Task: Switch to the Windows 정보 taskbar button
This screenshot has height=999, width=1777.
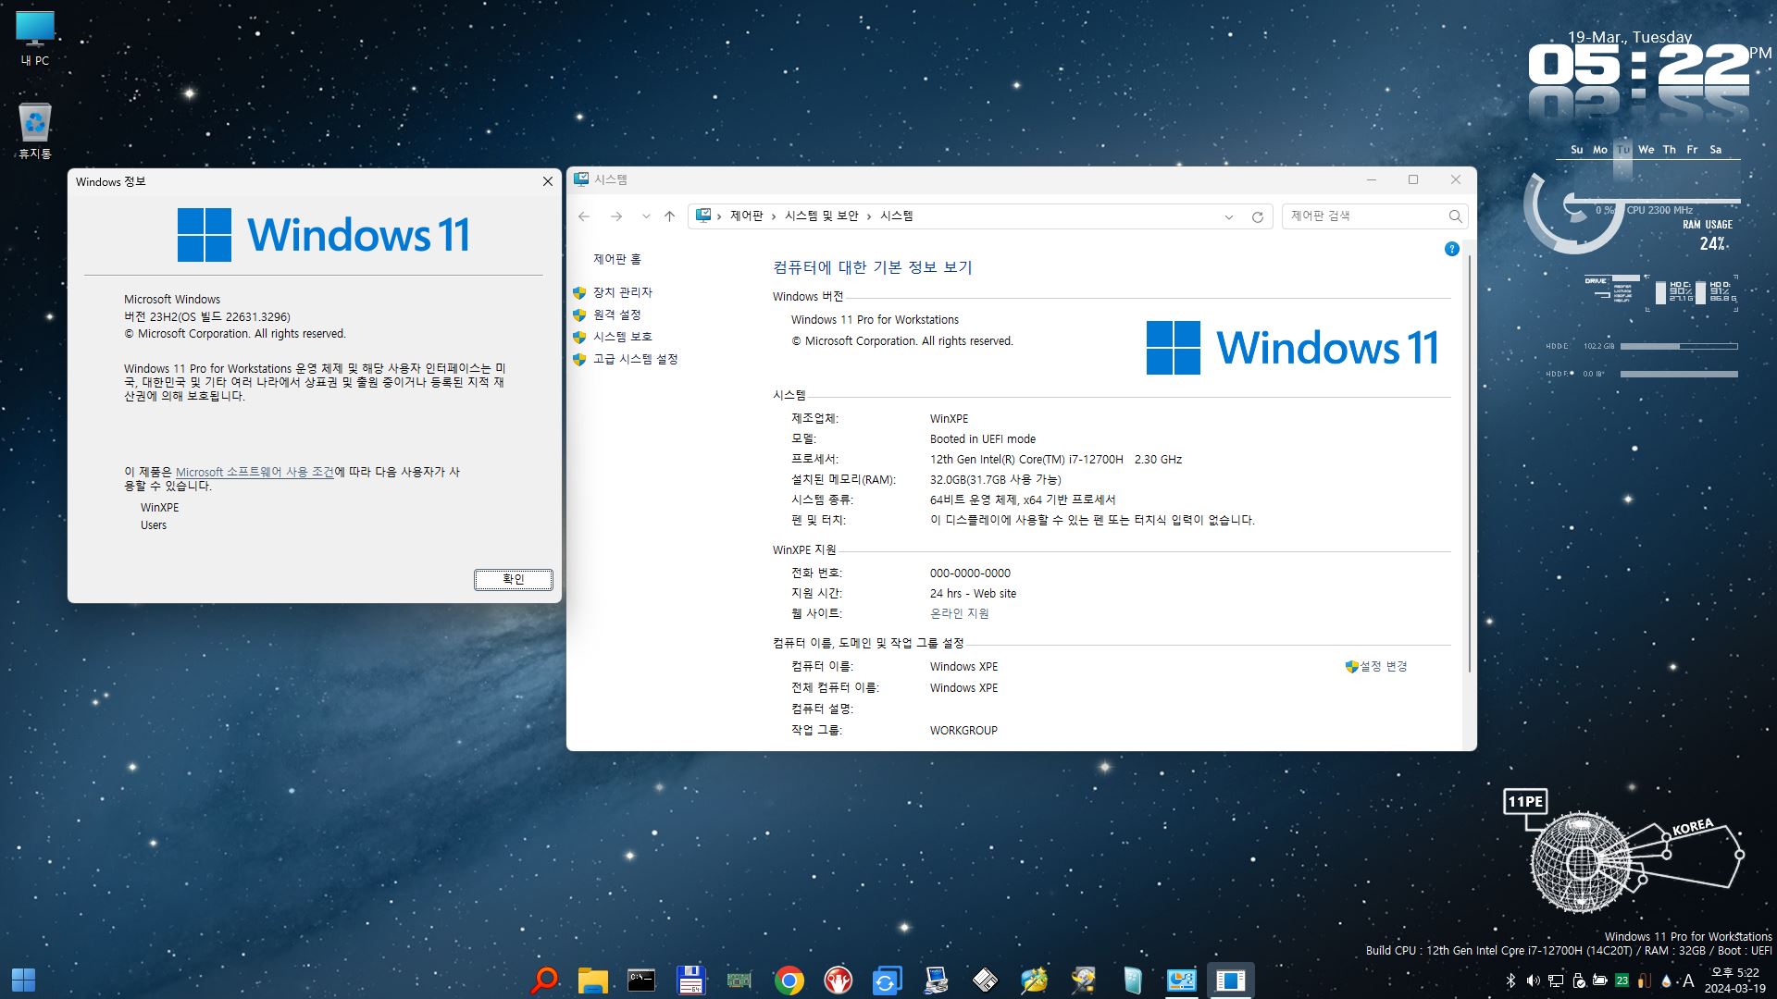Action: pyautogui.click(x=1230, y=980)
